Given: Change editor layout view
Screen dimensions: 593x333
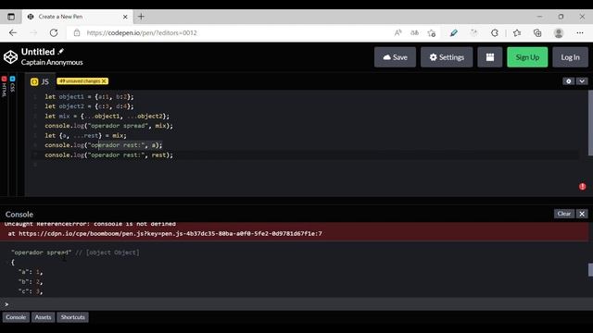Looking at the screenshot, I should point(490,57).
